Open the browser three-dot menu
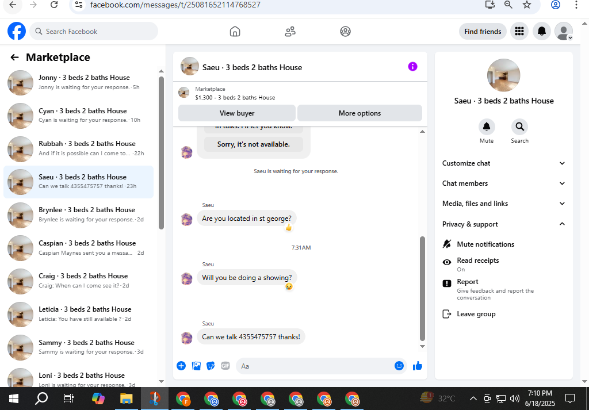 pyautogui.click(x=576, y=5)
